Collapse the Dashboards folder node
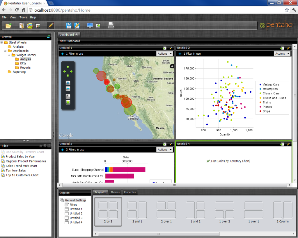298x238 pixels. click(x=5, y=51)
